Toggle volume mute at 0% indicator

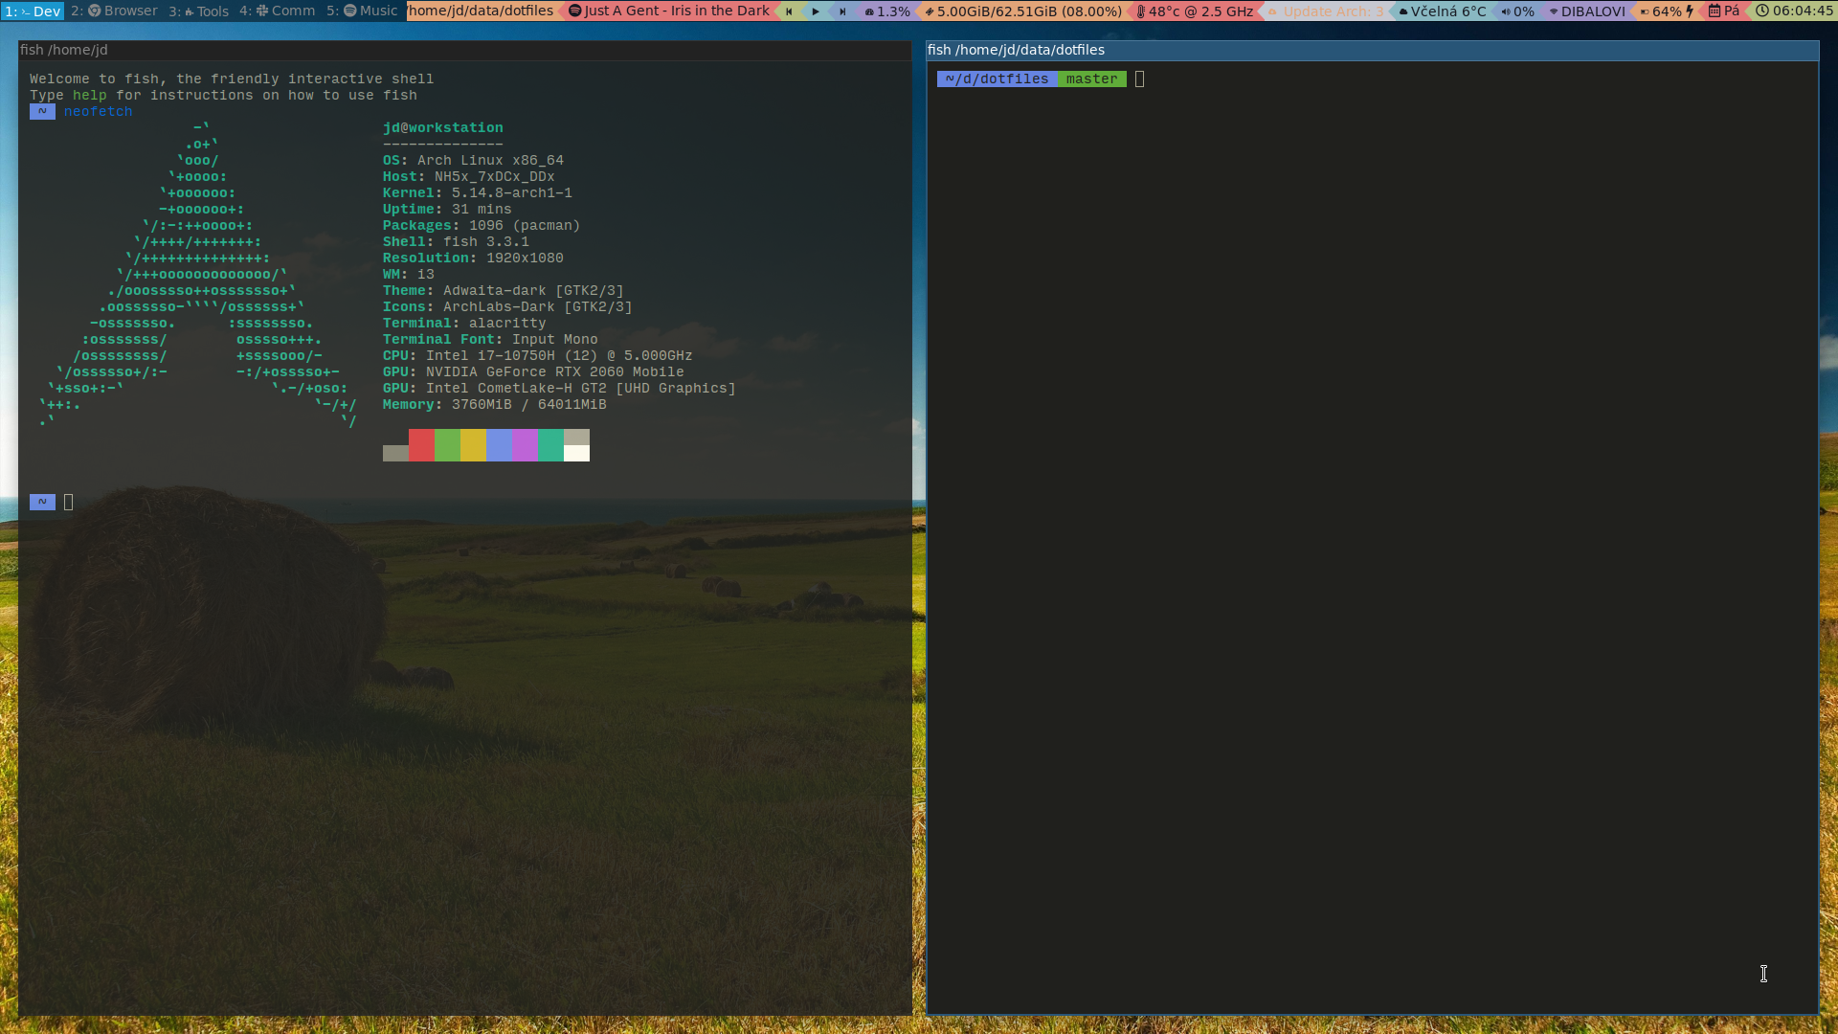[x=1518, y=11]
